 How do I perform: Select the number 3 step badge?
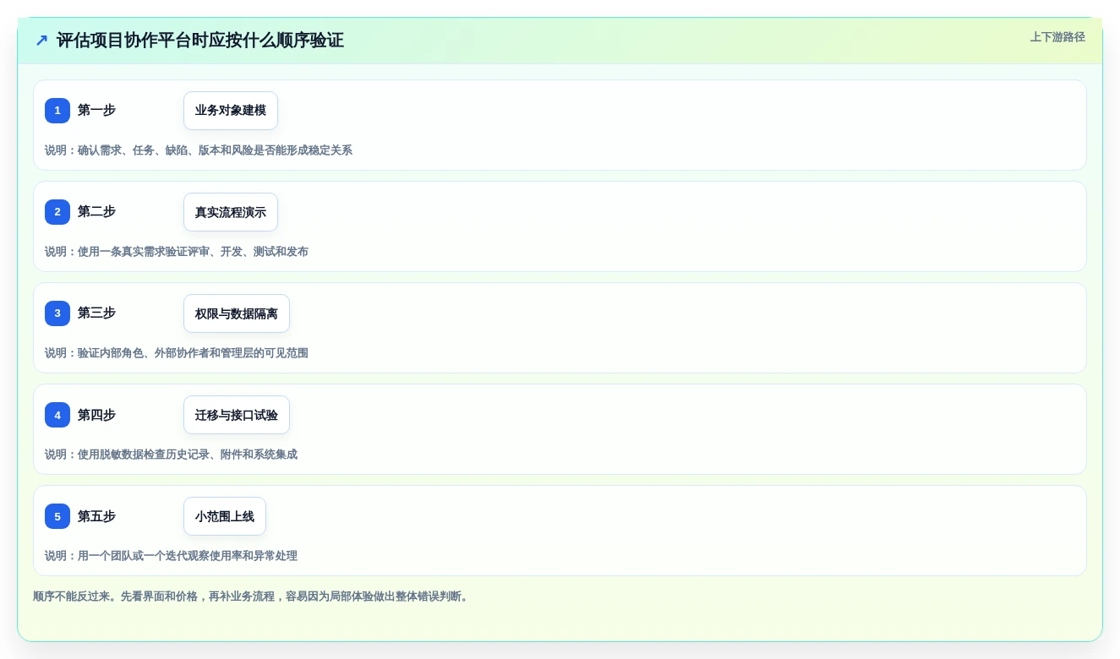coord(57,313)
